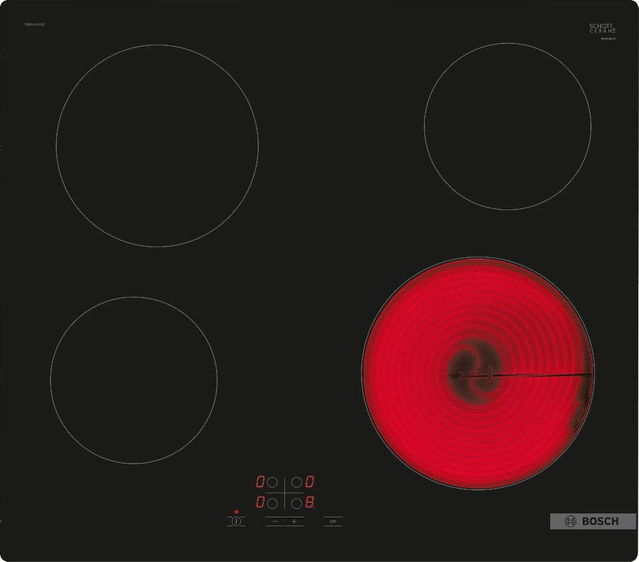Tap the front-right display showing 8
The width and height of the screenshot is (639, 562).
(x=310, y=502)
